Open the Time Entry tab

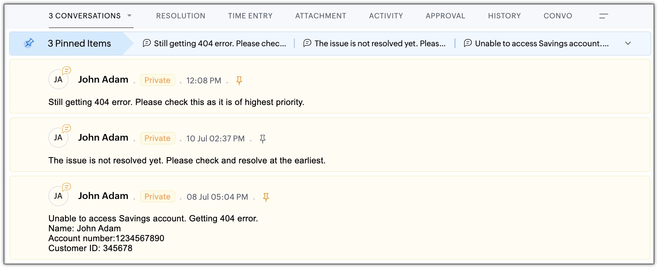click(x=250, y=16)
